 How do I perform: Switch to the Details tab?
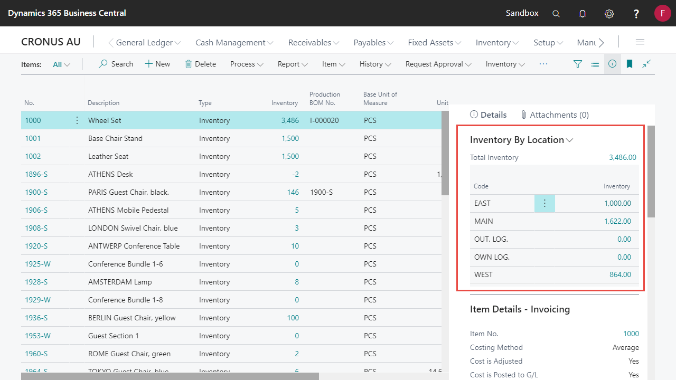pyautogui.click(x=489, y=115)
